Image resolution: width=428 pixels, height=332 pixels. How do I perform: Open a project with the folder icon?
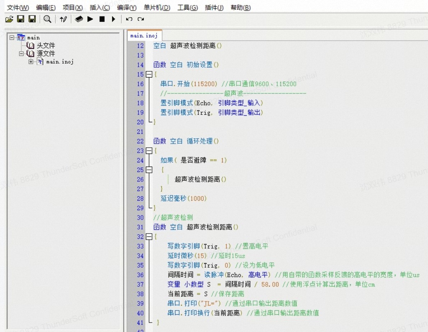[x=9, y=19]
